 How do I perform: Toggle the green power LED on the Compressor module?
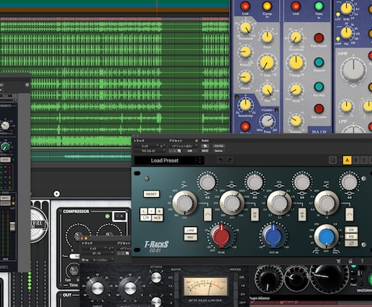108,216
